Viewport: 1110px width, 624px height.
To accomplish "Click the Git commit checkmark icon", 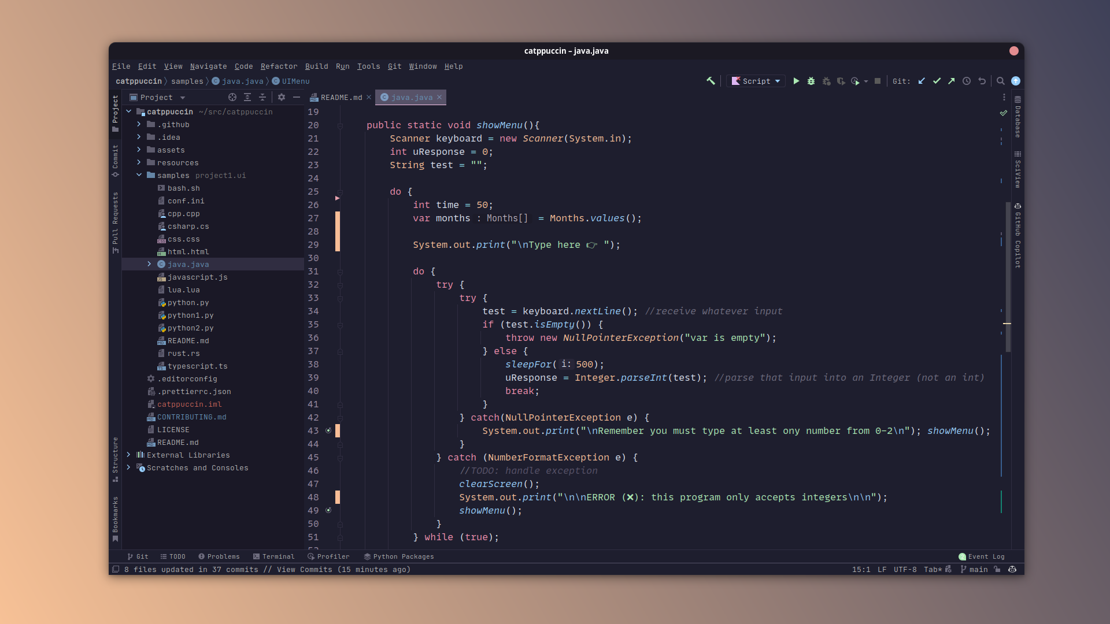I will tap(937, 81).
